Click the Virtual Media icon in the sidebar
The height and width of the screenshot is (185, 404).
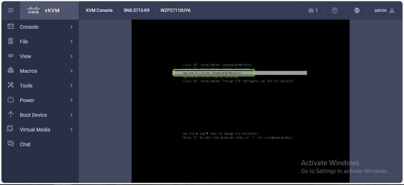tap(10, 128)
